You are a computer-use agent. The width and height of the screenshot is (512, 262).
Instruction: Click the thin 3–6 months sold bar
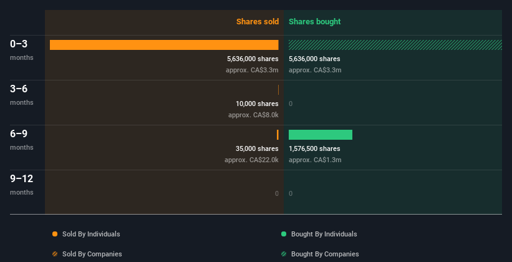[278, 90]
